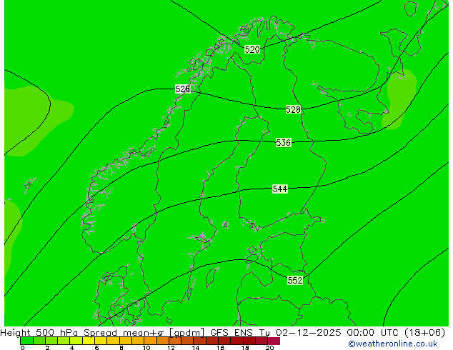
Task: Select the 528 label over northern Finland
Action: pos(293,109)
